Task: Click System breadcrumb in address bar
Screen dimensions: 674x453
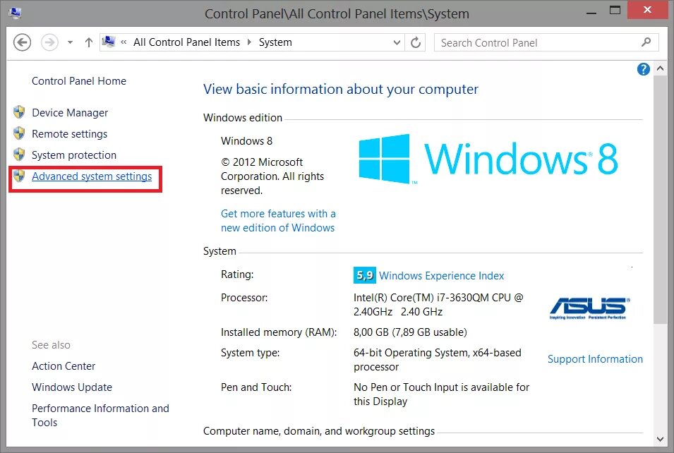Action: click(275, 42)
